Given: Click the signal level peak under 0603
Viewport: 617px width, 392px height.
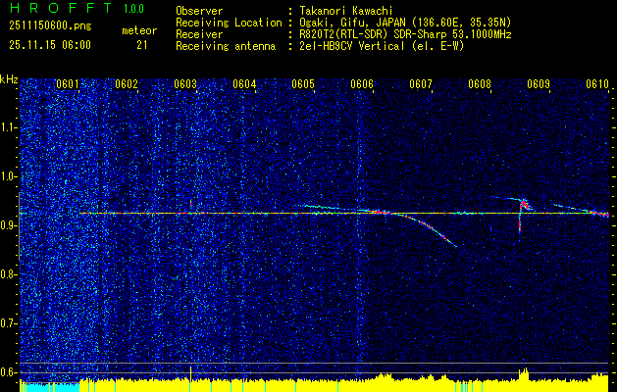Looking at the screenshot, I should pos(191,373).
